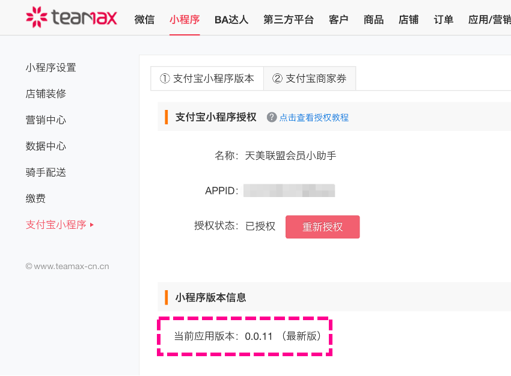Open the 商品 menu
Screen dimensions: 511x376
373,20
